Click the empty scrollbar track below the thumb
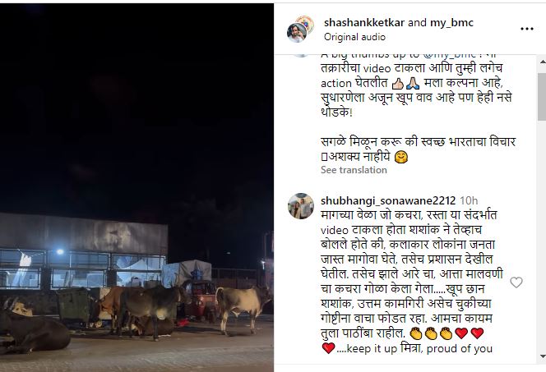The image size is (546, 372). 542,237
